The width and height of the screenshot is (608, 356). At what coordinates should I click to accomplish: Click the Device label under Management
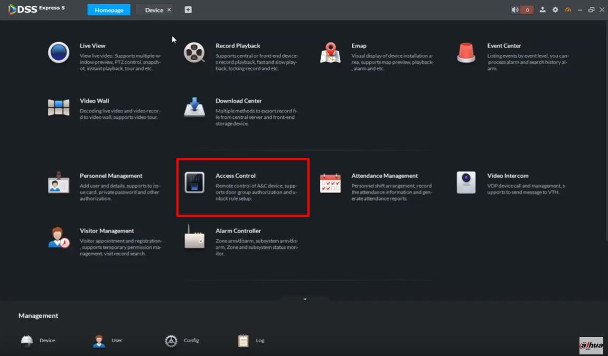click(x=48, y=341)
